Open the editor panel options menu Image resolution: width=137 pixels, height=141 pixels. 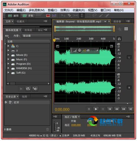128,21
